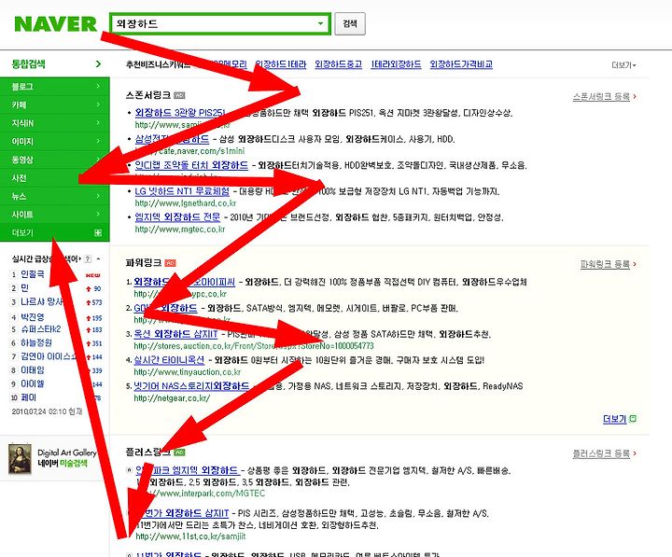Open the 뉴스 search category
Screen dimensions: 672x557
[55, 196]
